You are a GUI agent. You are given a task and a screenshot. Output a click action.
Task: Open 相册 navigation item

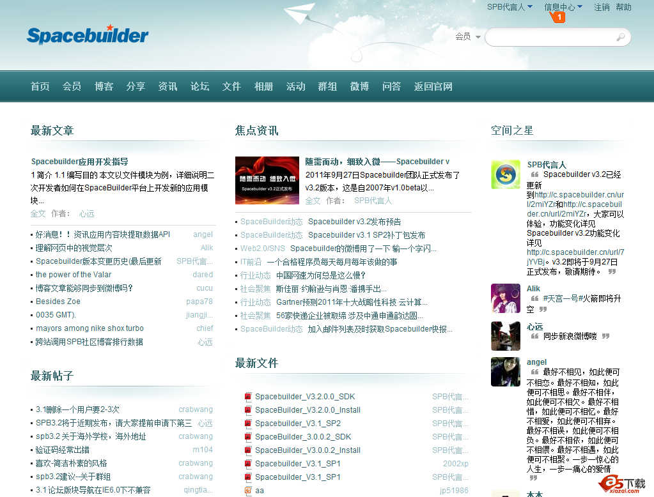pos(263,86)
